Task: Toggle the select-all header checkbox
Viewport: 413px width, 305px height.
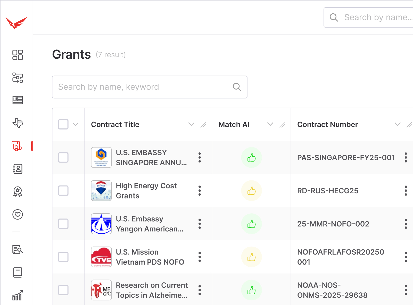Action: 63,124
